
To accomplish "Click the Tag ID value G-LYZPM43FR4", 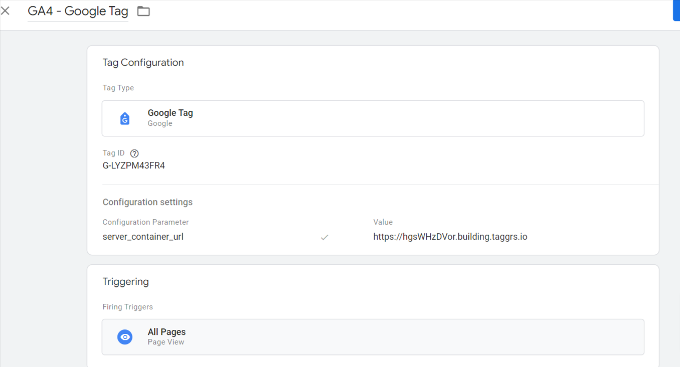I will coord(134,165).
